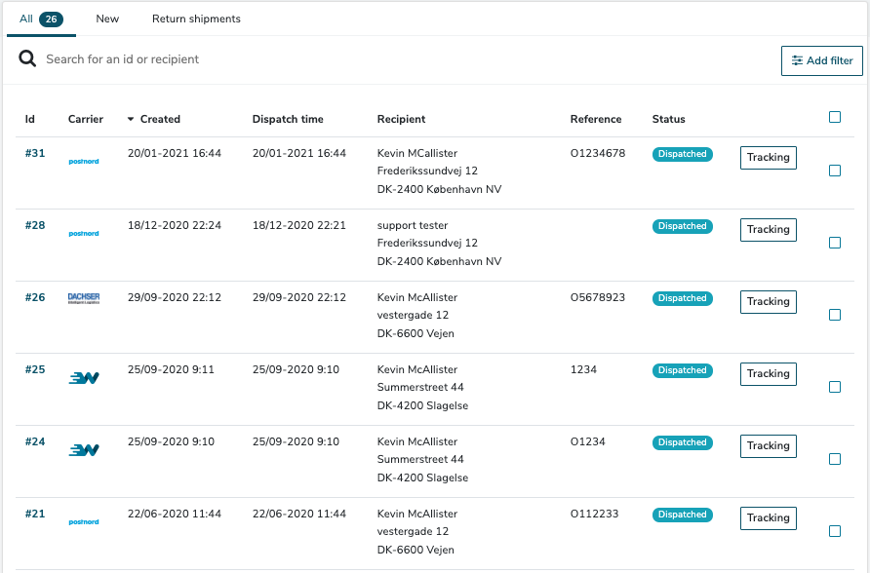Check the checkbox for shipment #31

[835, 171]
